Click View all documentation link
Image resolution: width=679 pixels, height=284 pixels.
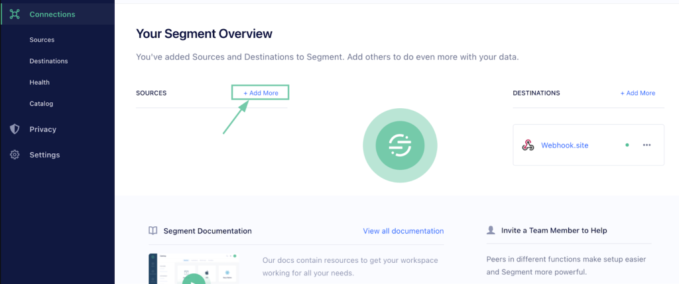(403, 231)
